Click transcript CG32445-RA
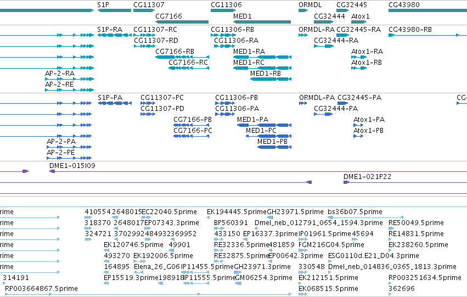This screenshot has width=467, height=297. point(358,30)
